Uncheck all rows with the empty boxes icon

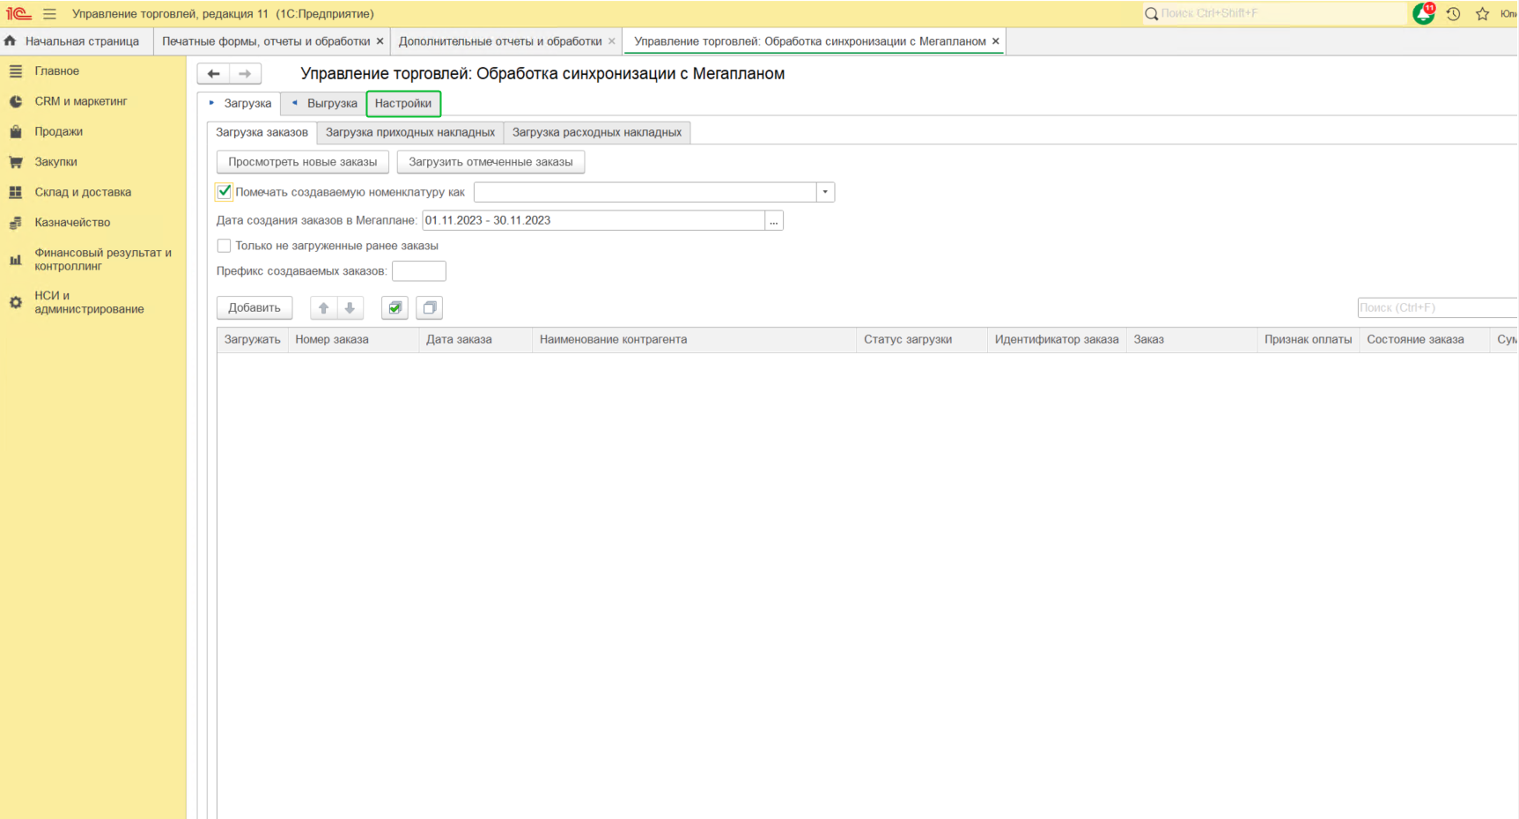pyautogui.click(x=430, y=308)
